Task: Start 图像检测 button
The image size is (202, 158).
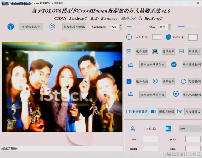Action: [x=168, y=51]
